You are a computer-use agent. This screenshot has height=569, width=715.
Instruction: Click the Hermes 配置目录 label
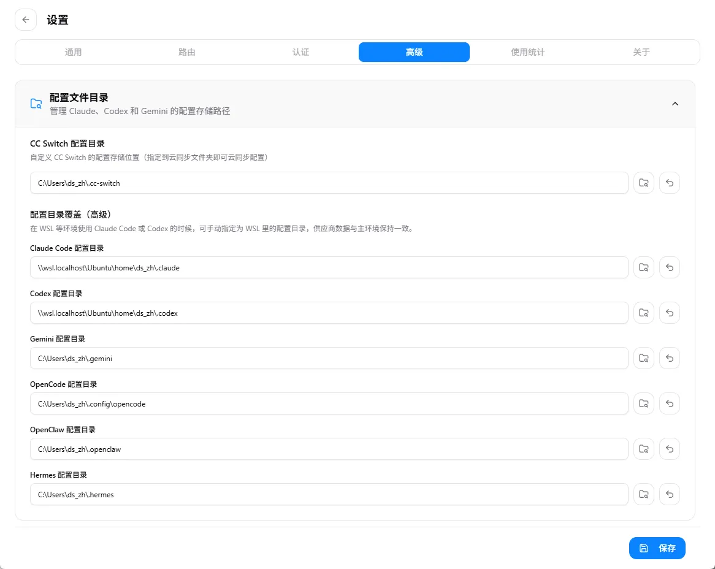click(58, 475)
